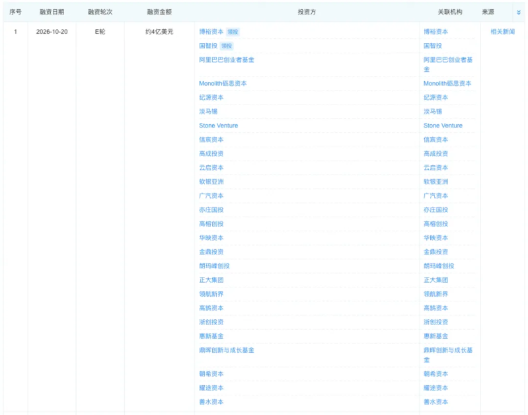Open 领航新界 in the 投资方 column
This screenshot has height=415, width=528.
point(211,294)
